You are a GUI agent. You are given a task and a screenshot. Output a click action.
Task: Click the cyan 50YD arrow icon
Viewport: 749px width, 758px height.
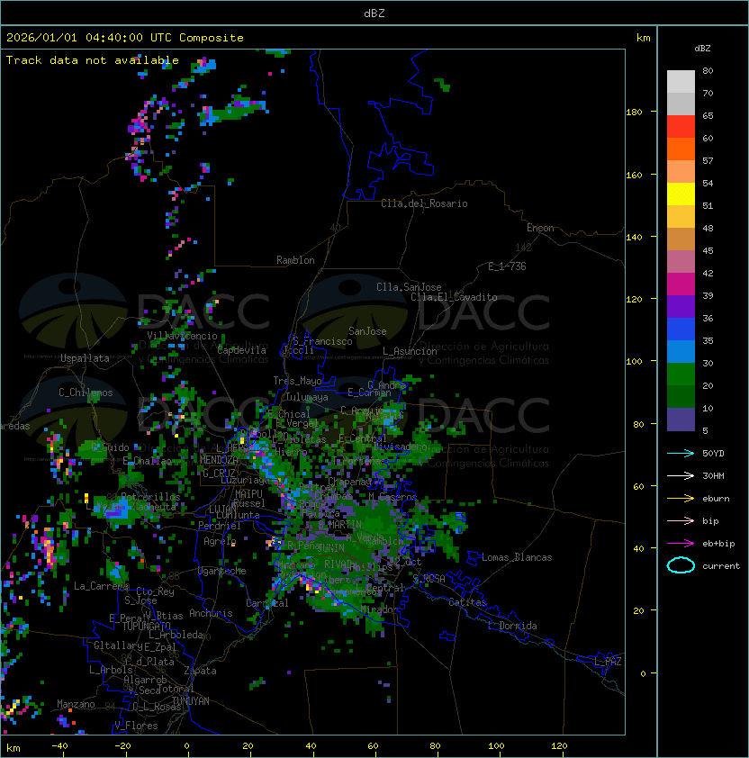pyautogui.click(x=681, y=453)
